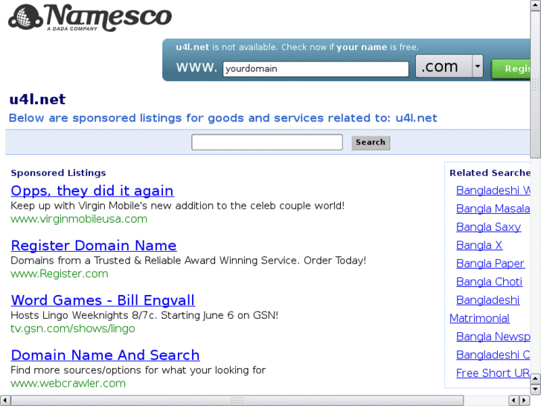Click the Search button
The image size is (541, 406).
[371, 142]
